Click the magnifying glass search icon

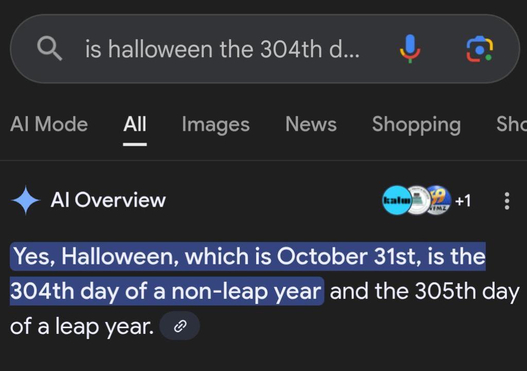[x=50, y=49]
